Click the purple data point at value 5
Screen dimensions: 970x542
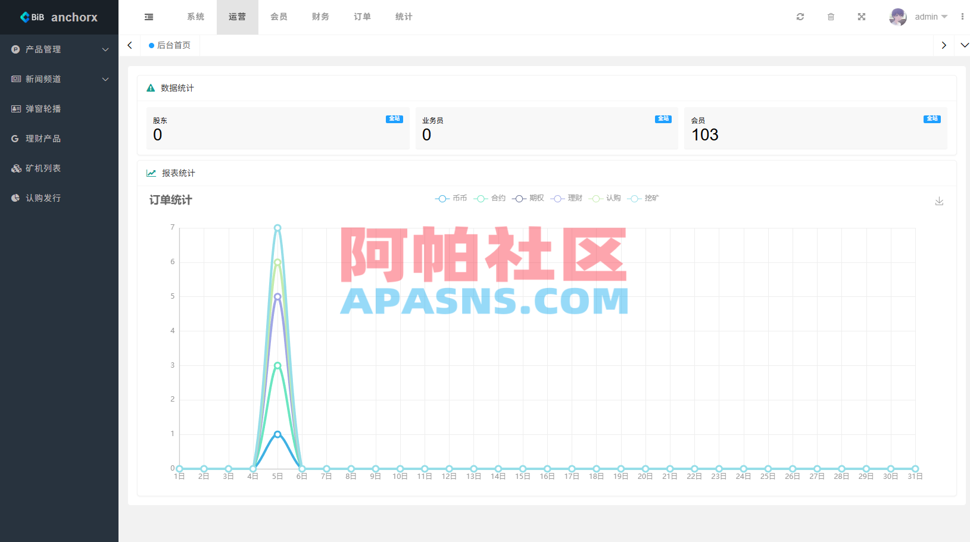click(x=277, y=296)
